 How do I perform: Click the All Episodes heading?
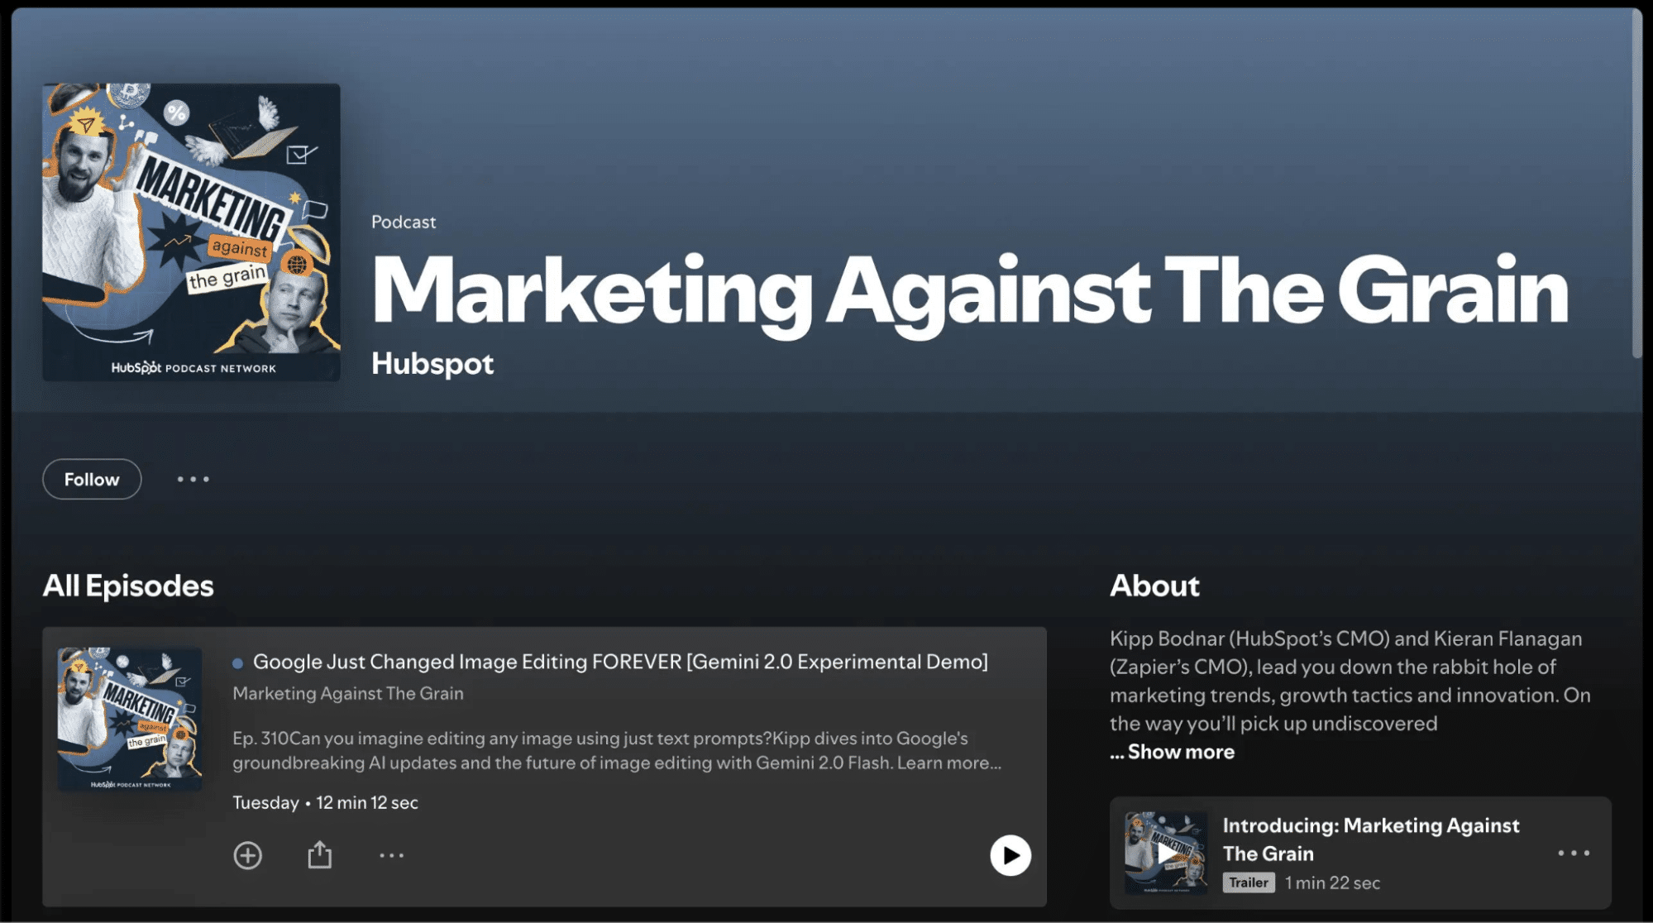click(128, 586)
